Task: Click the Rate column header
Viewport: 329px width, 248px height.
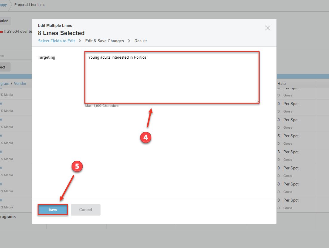Action: 281,84
